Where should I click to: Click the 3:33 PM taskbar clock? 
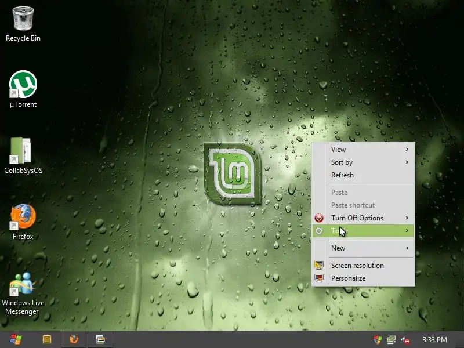click(434, 340)
